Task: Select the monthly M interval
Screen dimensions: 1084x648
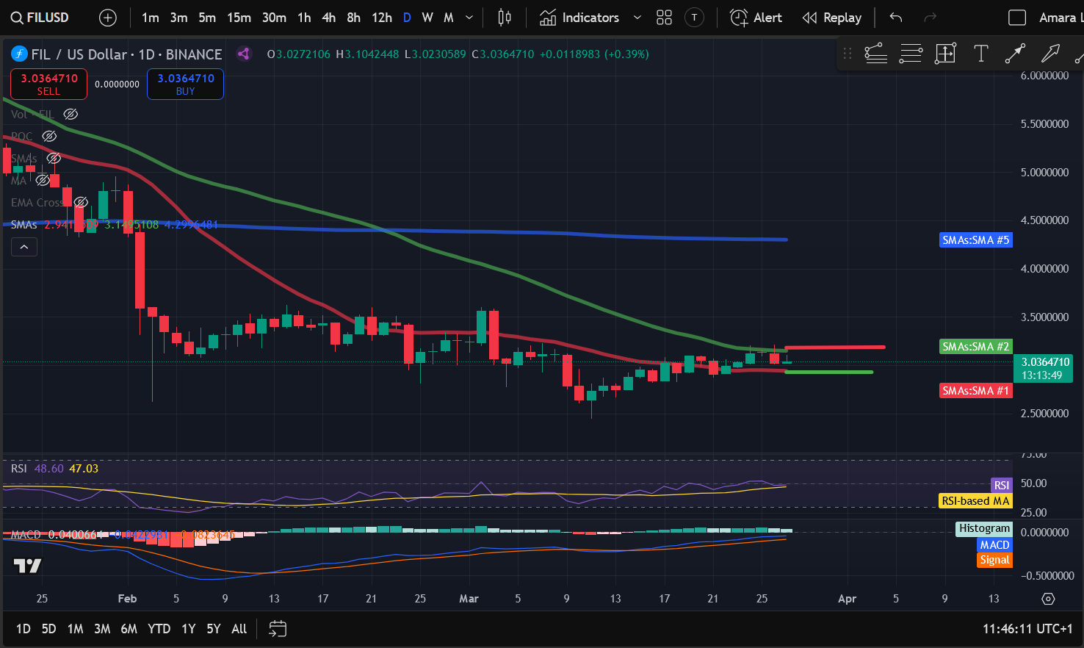Action: (449, 18)
